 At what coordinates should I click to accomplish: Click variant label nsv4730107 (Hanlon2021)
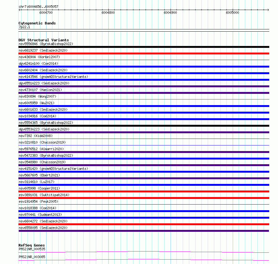click(40, 90)
